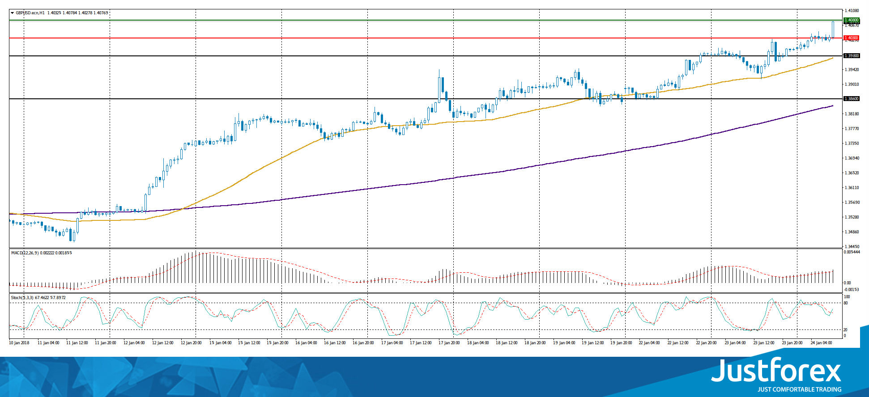Click the 17 Jan 04:00 time label
Image resolution: width=869 pixels, height=397 pixels.
pyautogui.click(x=392, y=343)
